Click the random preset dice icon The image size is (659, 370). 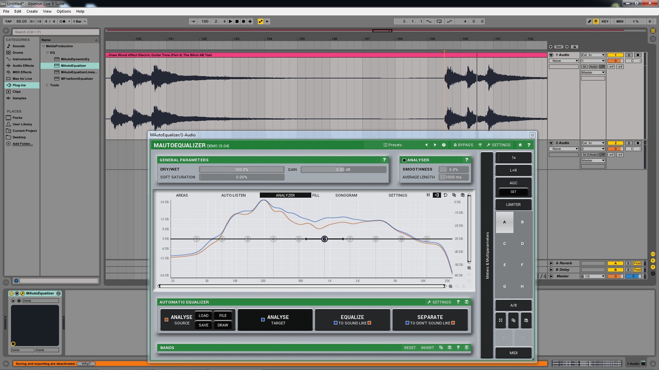[444, 145]
